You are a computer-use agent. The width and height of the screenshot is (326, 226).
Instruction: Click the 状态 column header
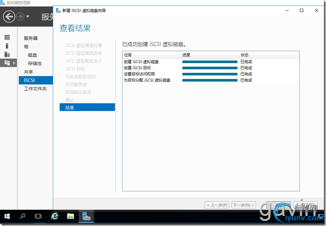click(257, 55)
